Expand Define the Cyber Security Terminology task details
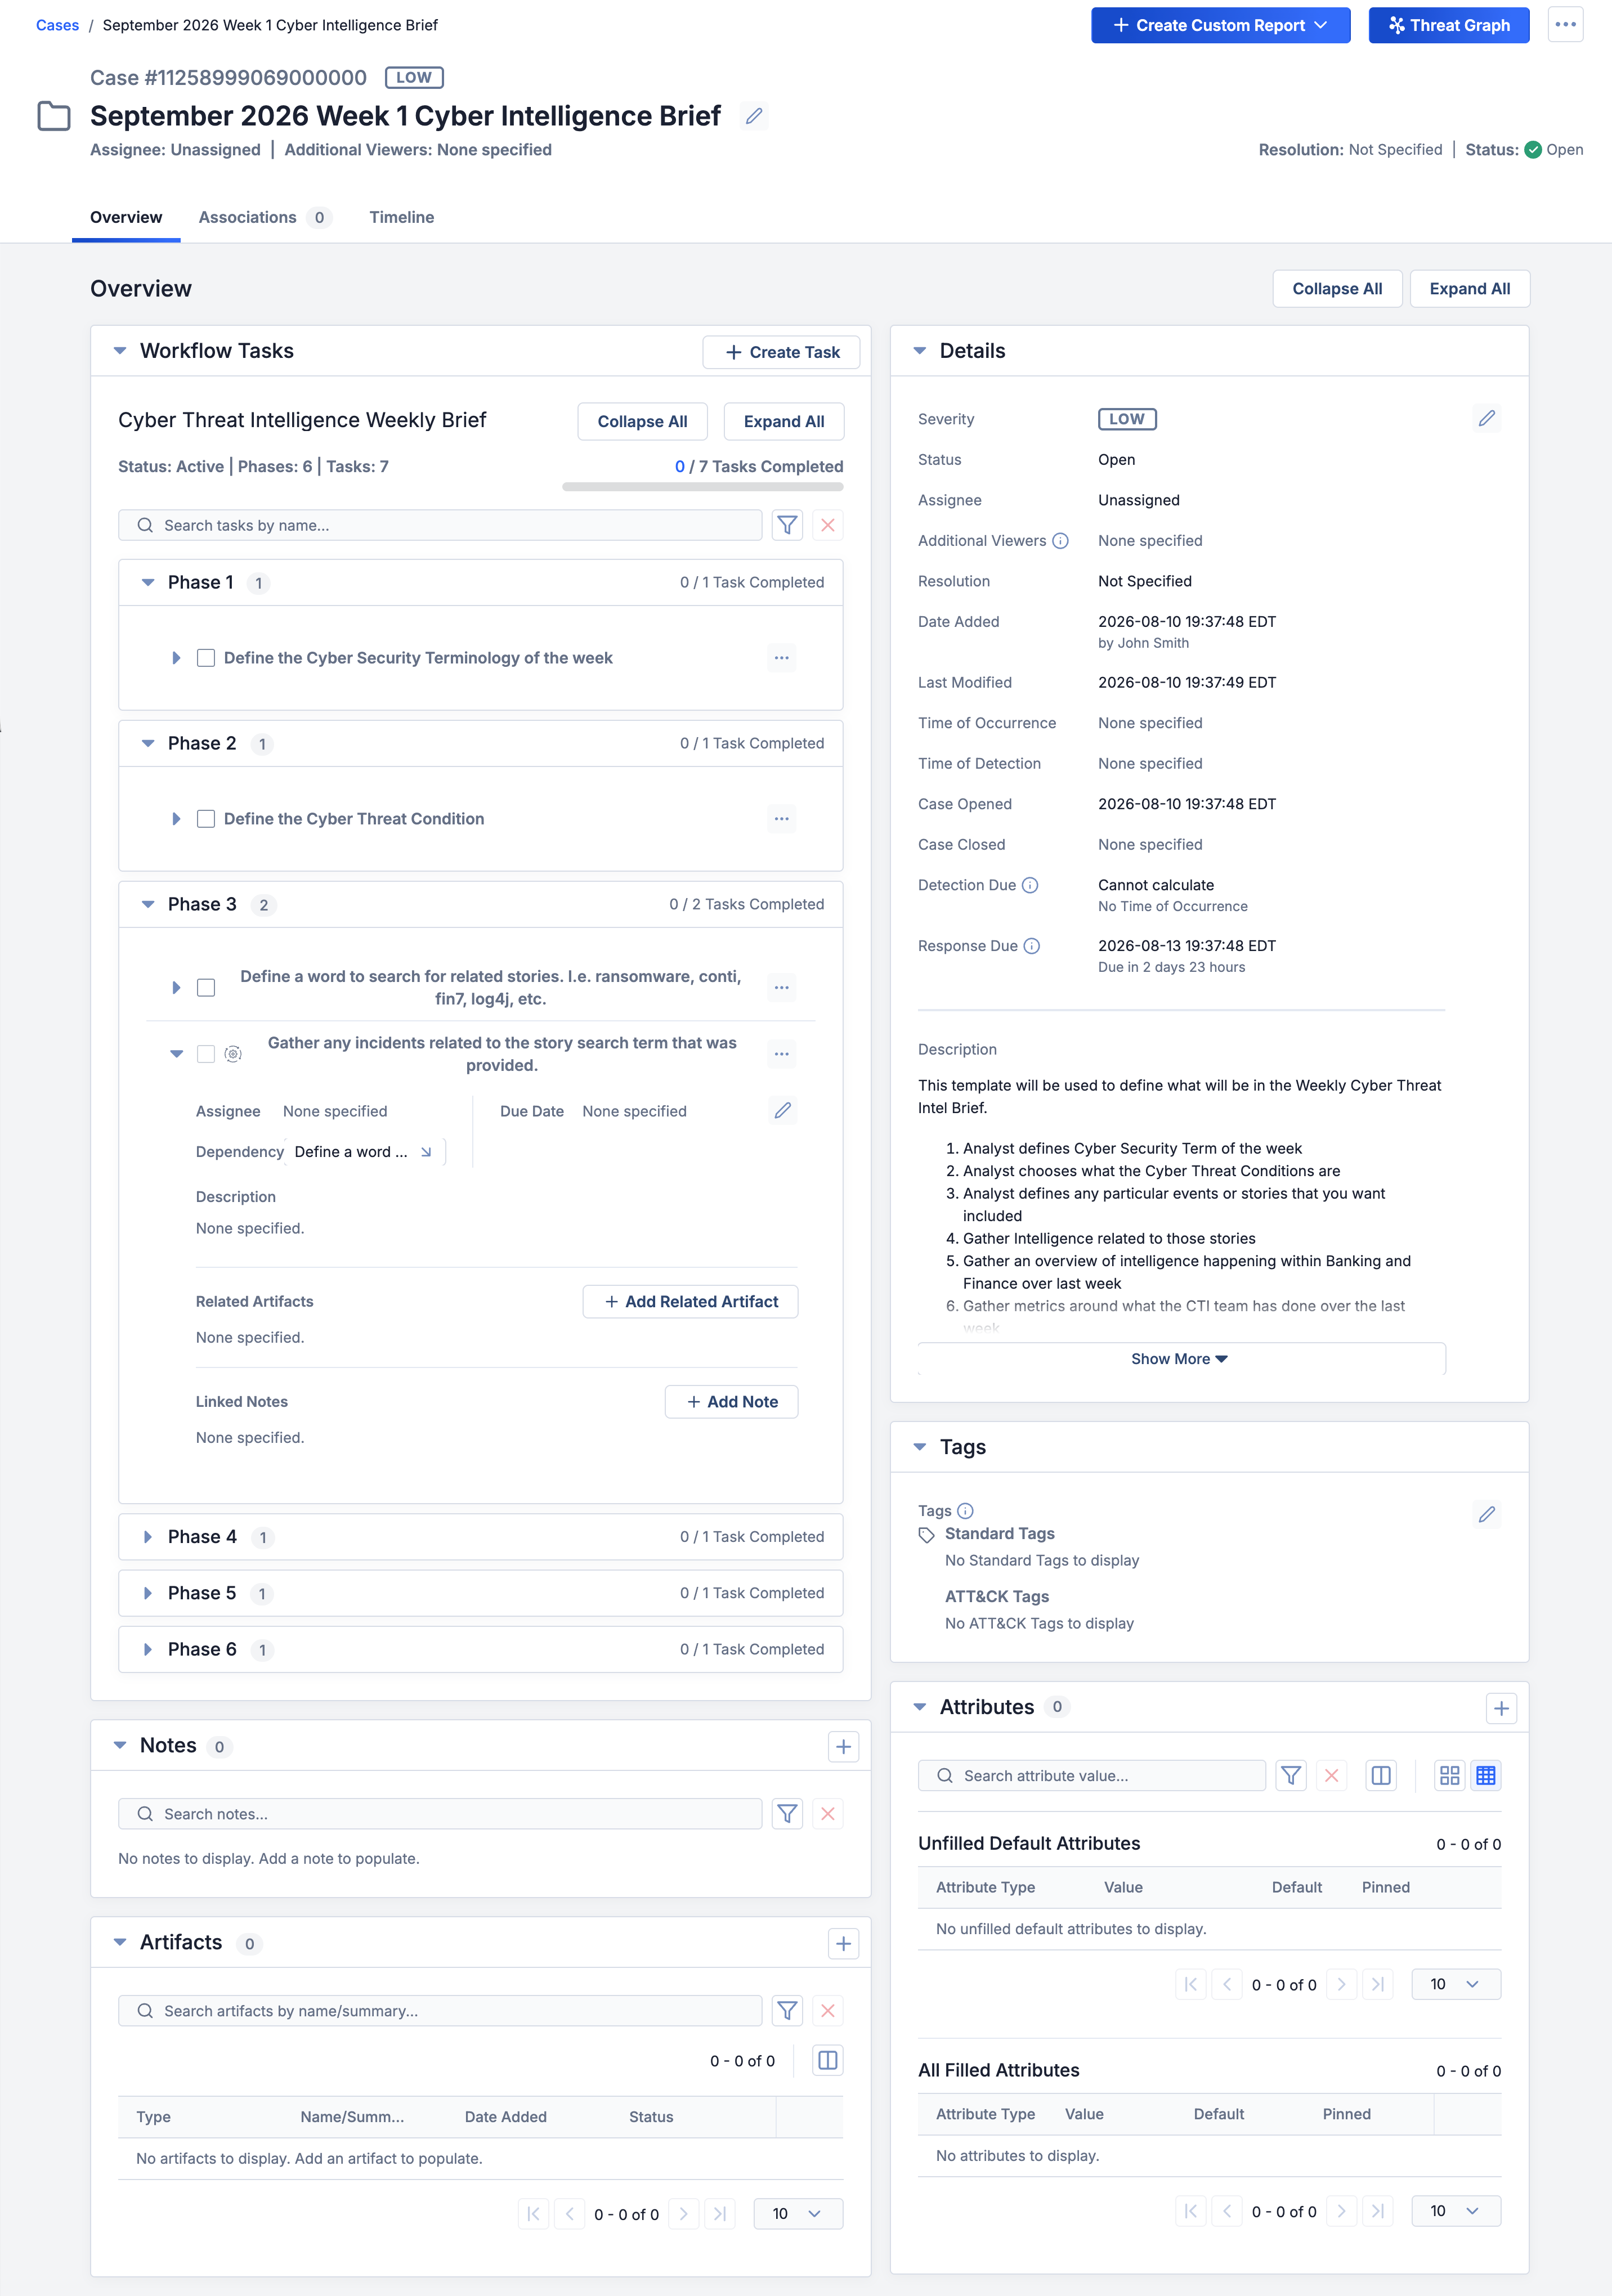This screenshot has height=2296, width=1612. coord(176,658)
